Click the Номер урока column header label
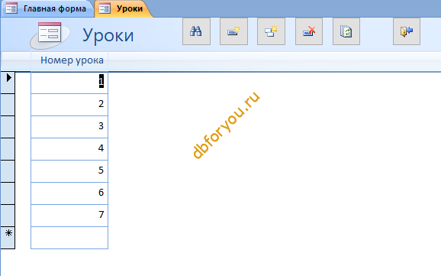Viewport: 441px width, 276px height. coord(72,60)
